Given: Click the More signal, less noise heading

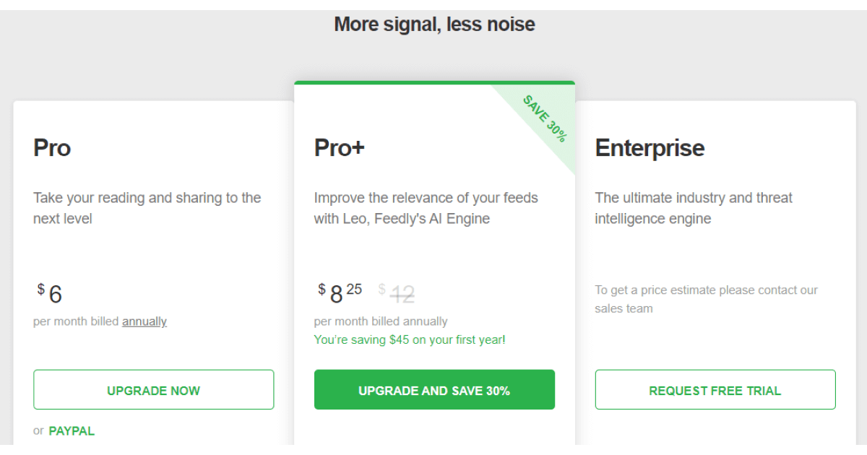Looking at the screenshot, I should pos(434,25).
